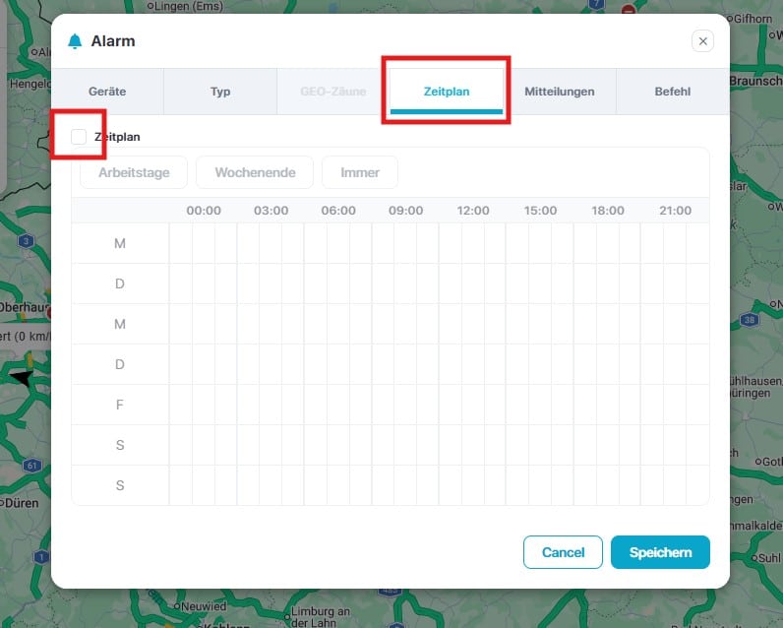Select the Friday row label F

tap(120, 405)
